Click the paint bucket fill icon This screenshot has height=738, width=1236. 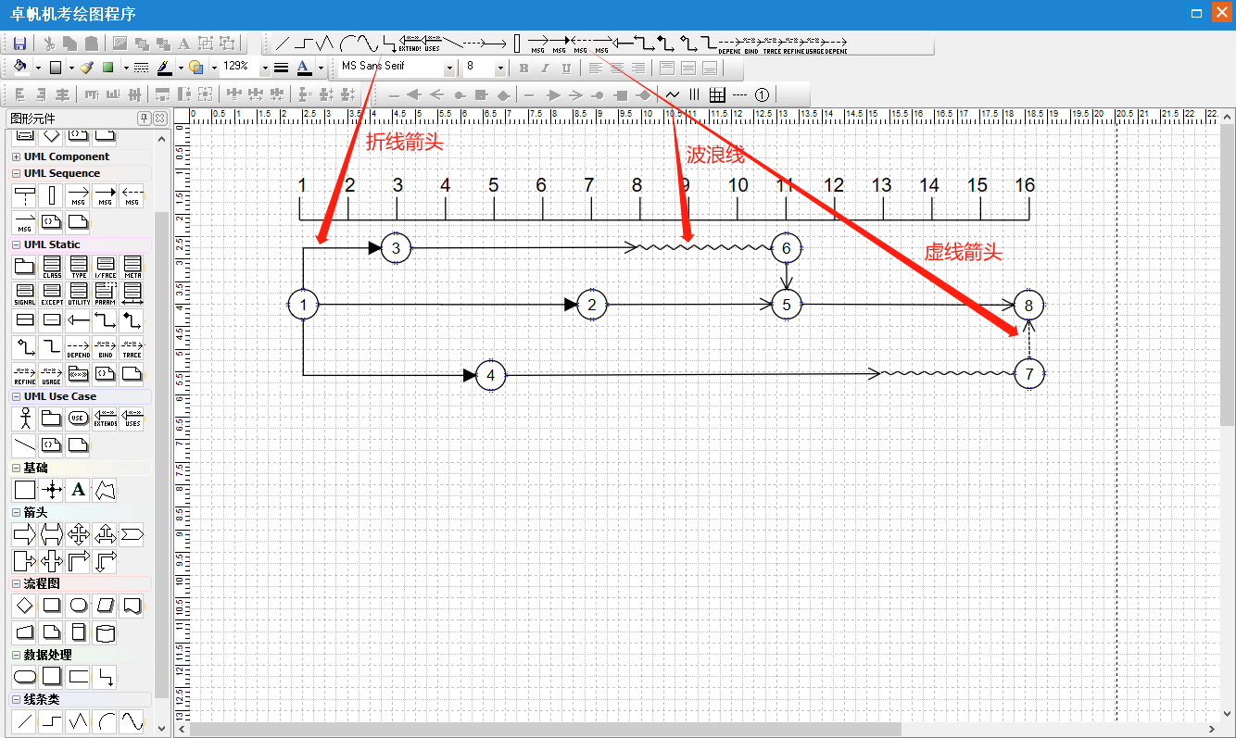click(21, 67)
